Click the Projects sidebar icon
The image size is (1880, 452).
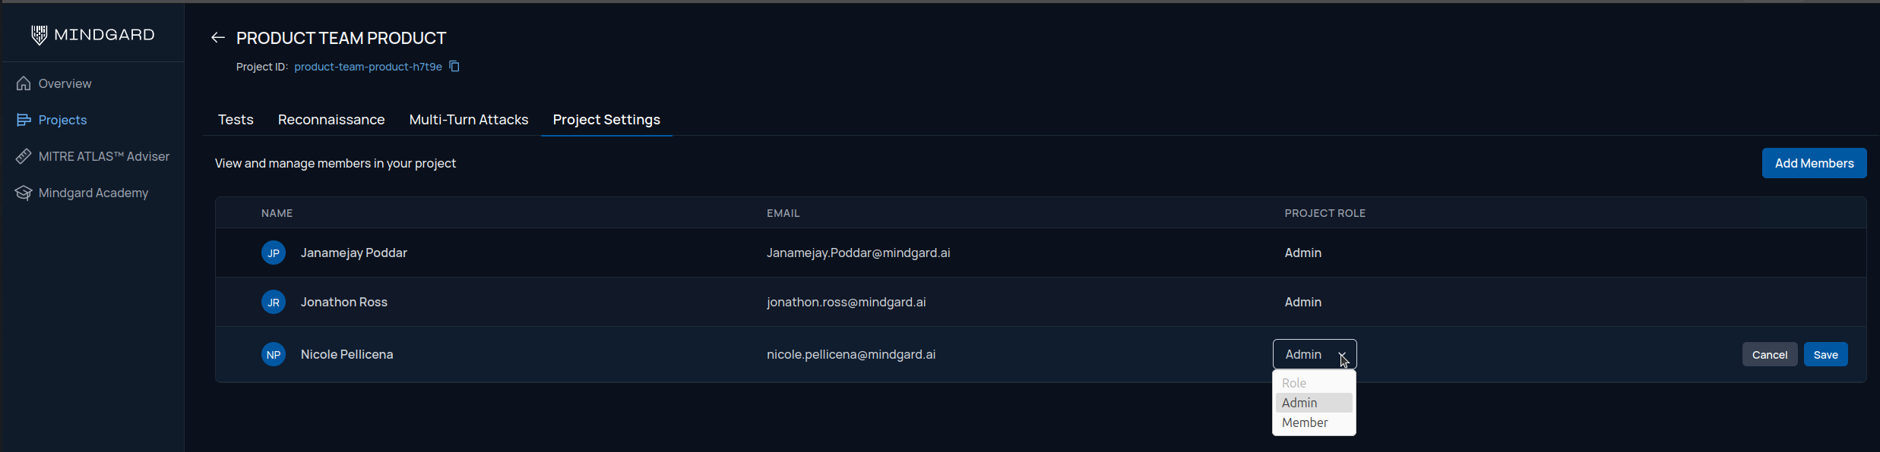click(x=24, y=120)
